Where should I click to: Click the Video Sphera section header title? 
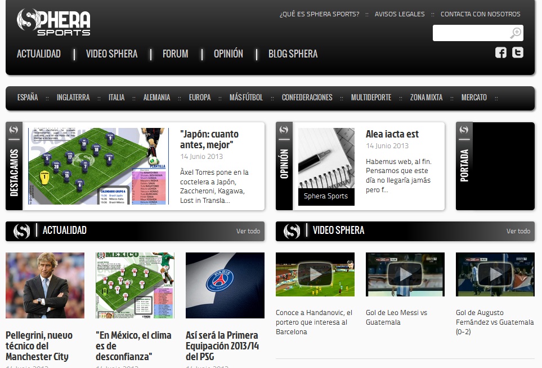(338, 230)
